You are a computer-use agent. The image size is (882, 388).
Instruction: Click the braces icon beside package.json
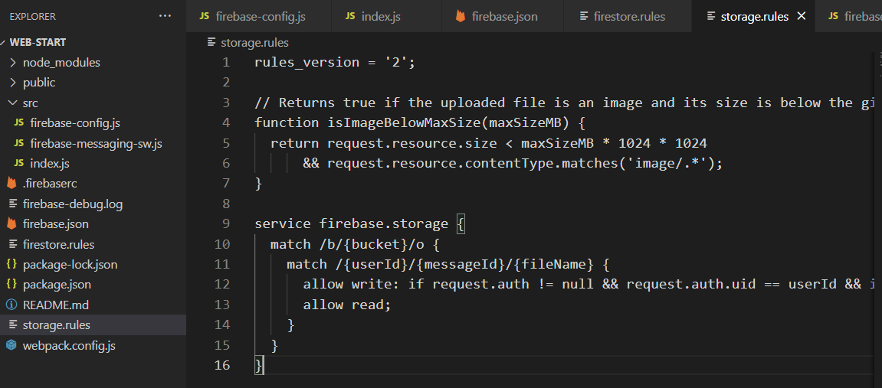[x=11, y=285]
